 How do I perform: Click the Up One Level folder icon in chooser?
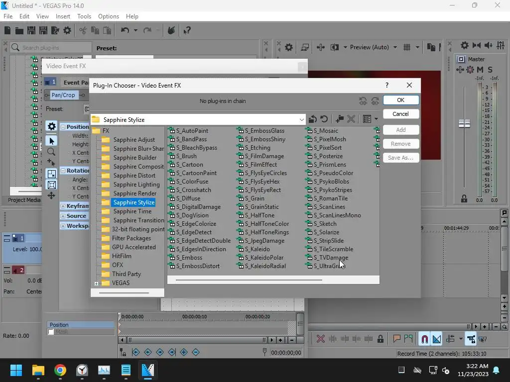[x=313, y=119]
